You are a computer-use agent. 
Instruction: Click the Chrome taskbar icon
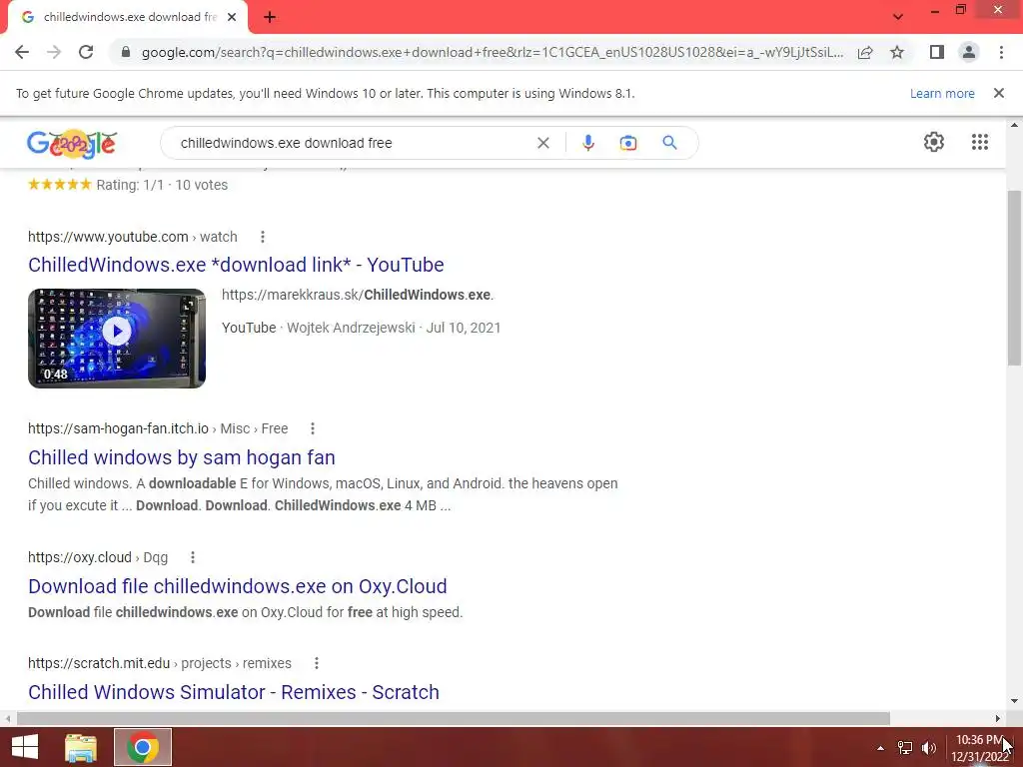(143, 747)
